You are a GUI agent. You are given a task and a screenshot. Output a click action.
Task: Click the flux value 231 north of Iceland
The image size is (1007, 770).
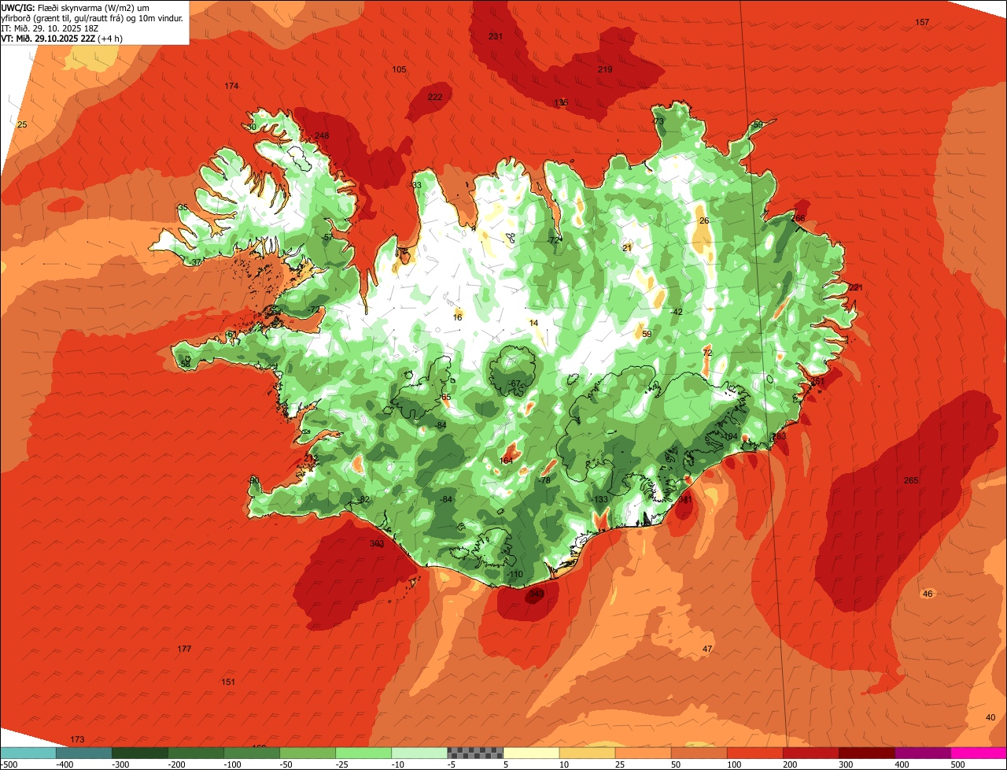pyautogui.click(x=496, y=36)
